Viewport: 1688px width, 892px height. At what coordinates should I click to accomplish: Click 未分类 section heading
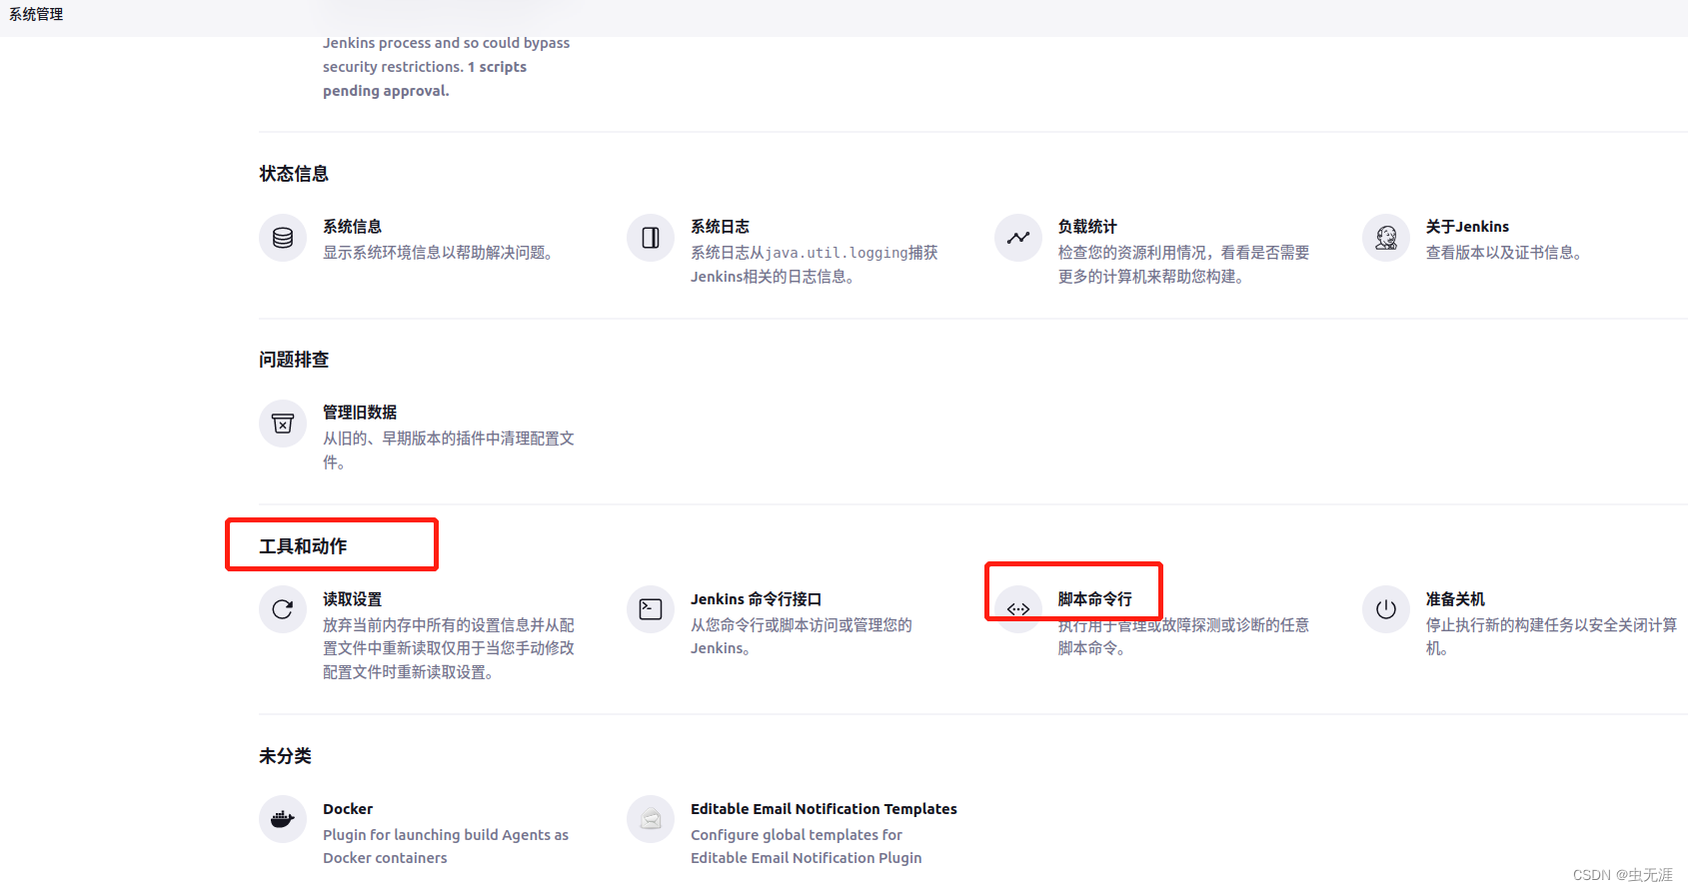point(285,756)
